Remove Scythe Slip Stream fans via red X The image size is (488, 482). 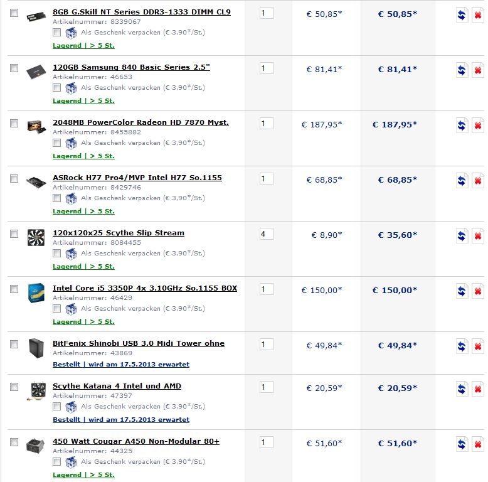(478, 236)
